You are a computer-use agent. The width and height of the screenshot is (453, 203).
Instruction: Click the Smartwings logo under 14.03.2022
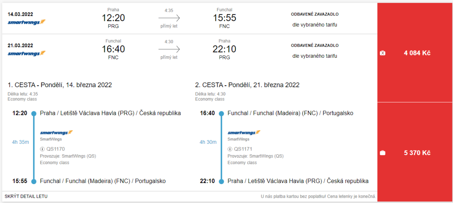26,22
